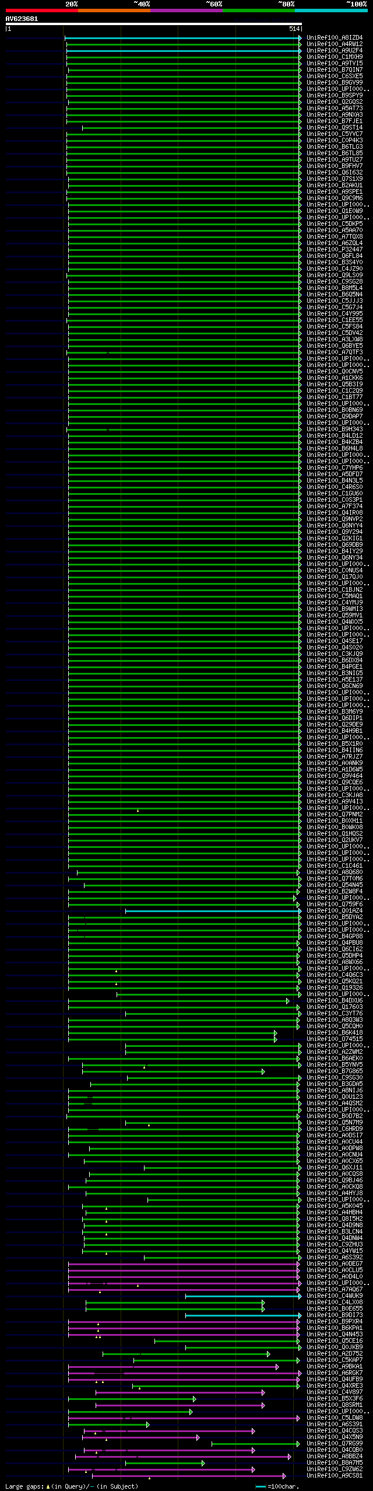Open the UniRef100_Q17603 hit

click(335, 1007)
